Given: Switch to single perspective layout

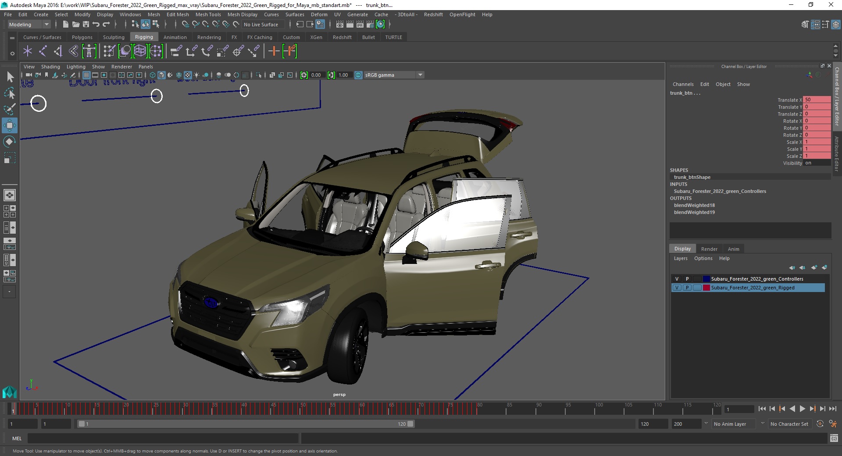Looking at the screenshot, I should (x=10, y=195).
